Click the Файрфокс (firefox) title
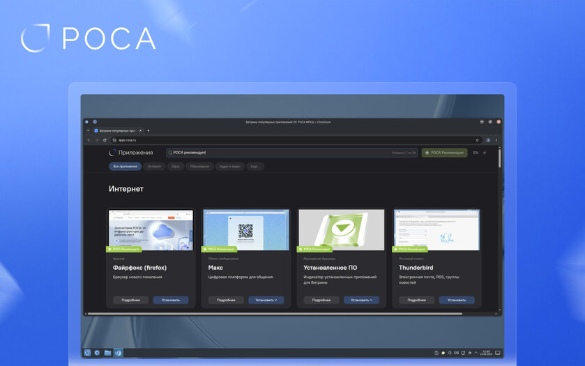This screenshot has width=585, height=366. pos(139,268)
